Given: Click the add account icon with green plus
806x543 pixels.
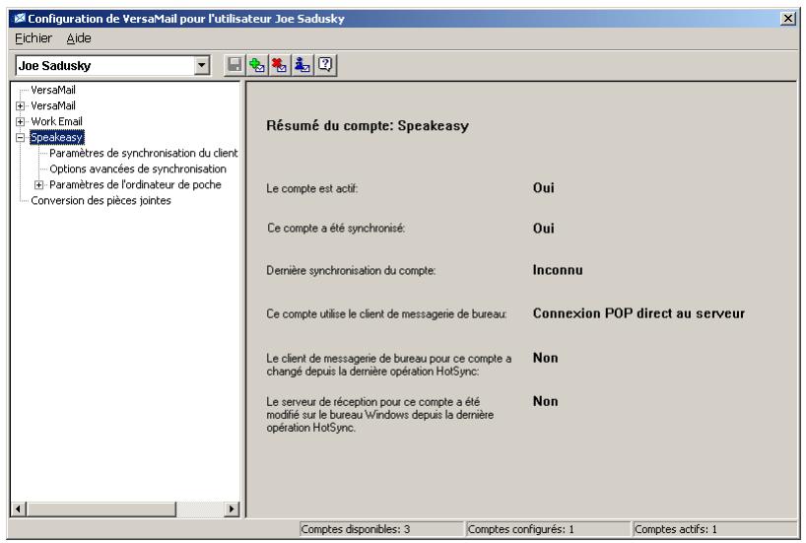Looking at the screenshot, I should [257, 65].
